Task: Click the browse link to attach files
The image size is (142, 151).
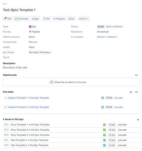Action: pos(82,82)
